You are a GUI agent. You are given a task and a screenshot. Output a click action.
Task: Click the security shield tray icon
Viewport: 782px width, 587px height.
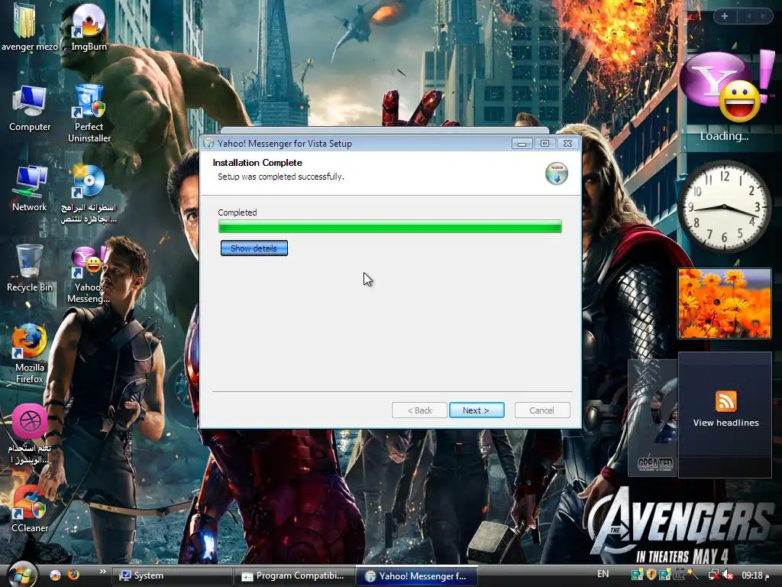[651, 575]
